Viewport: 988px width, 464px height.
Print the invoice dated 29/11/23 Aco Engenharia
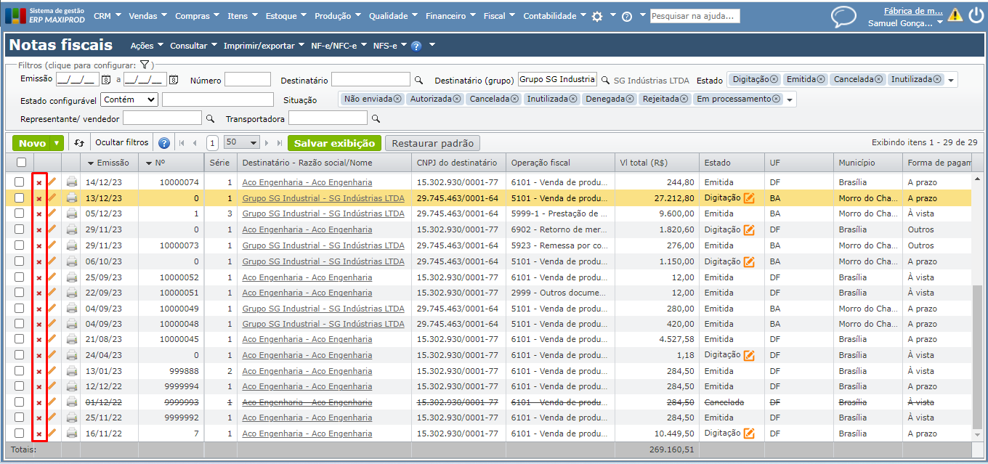coord(72,229)
